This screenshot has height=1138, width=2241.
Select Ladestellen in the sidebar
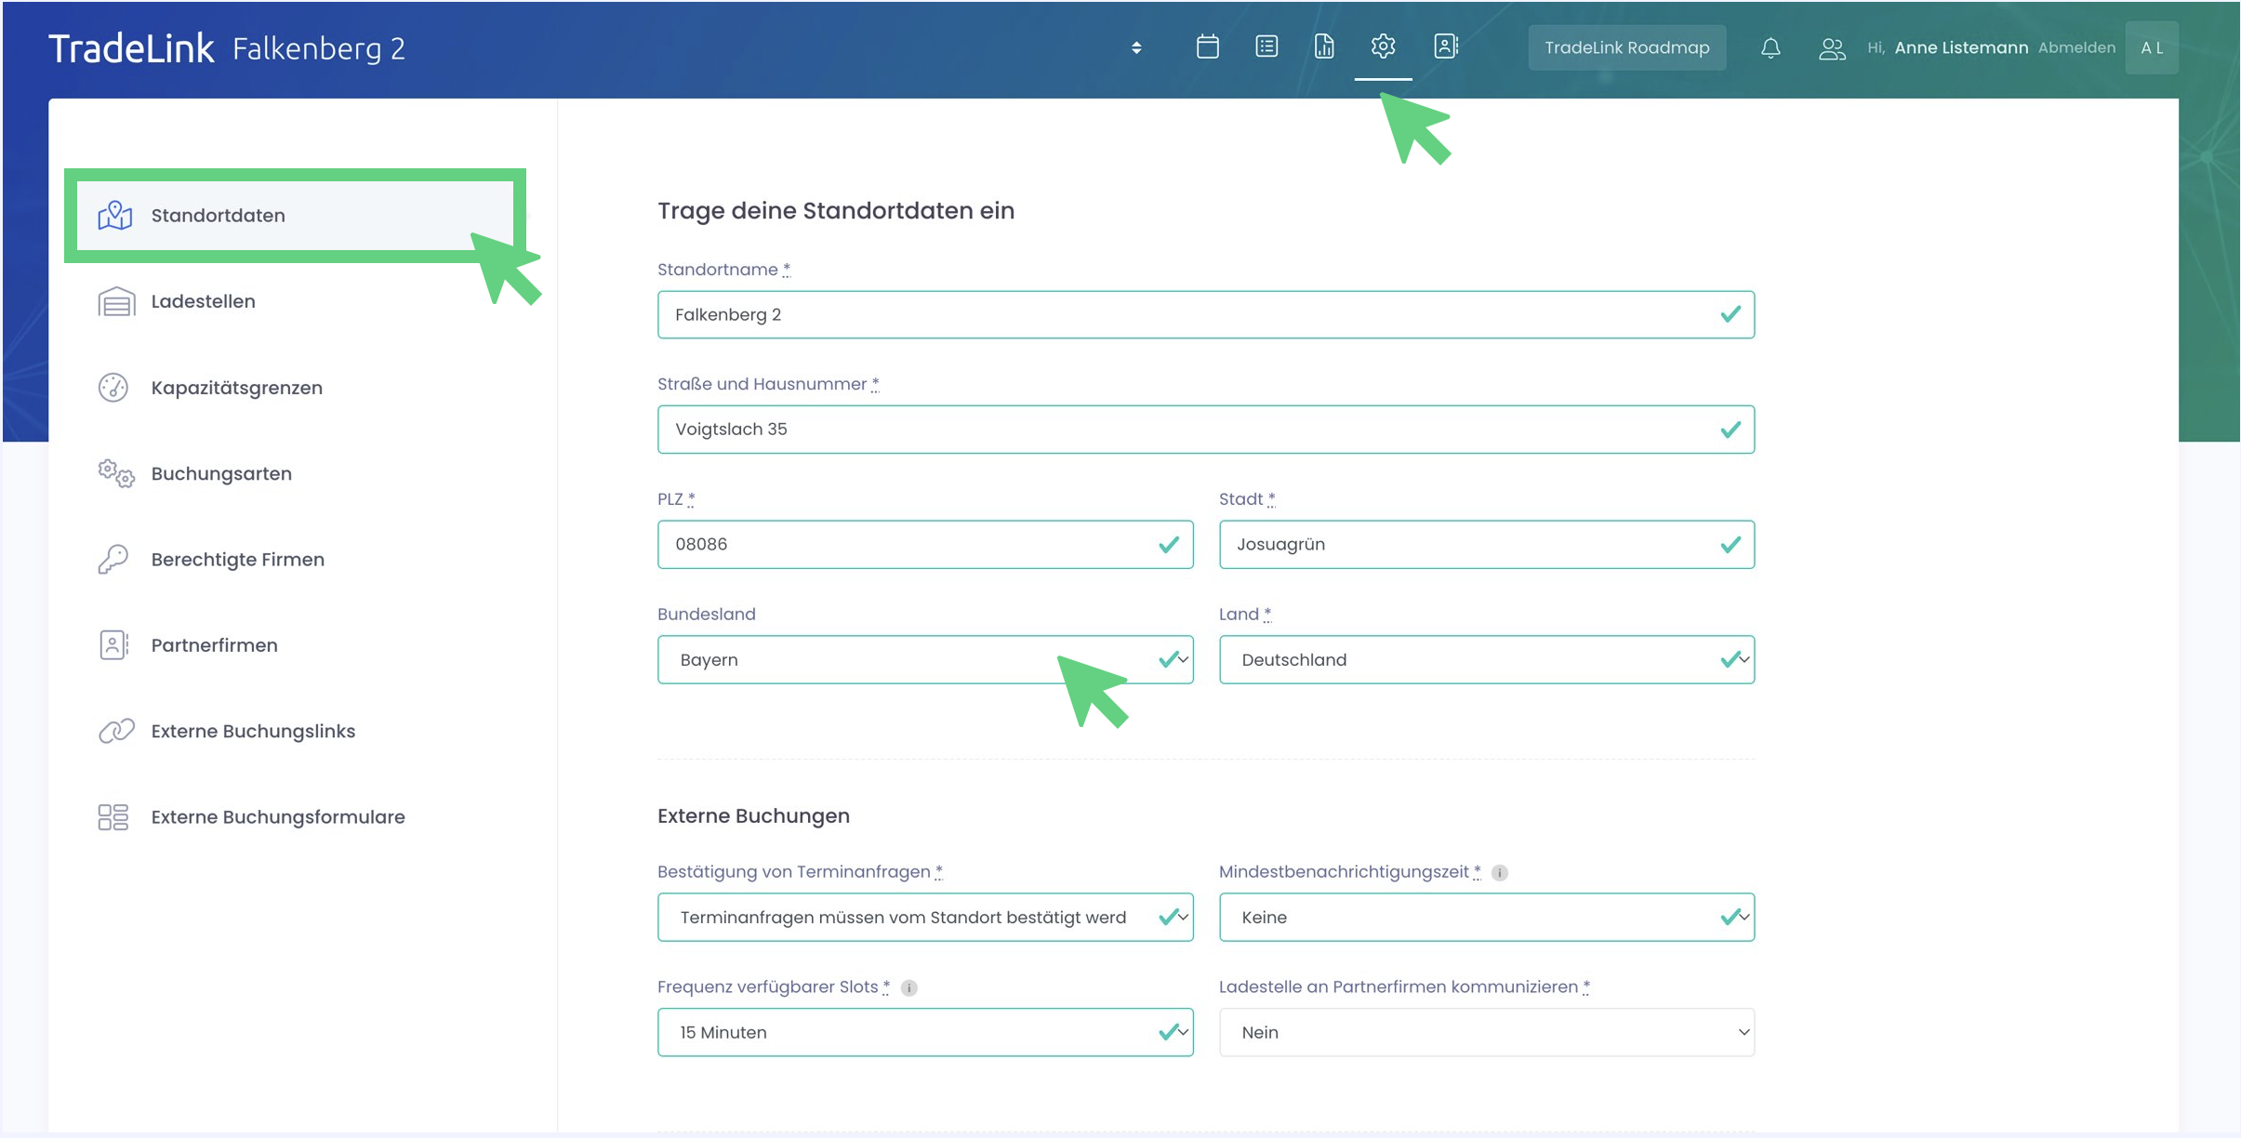pyautogui.click(x=203, y=301)
